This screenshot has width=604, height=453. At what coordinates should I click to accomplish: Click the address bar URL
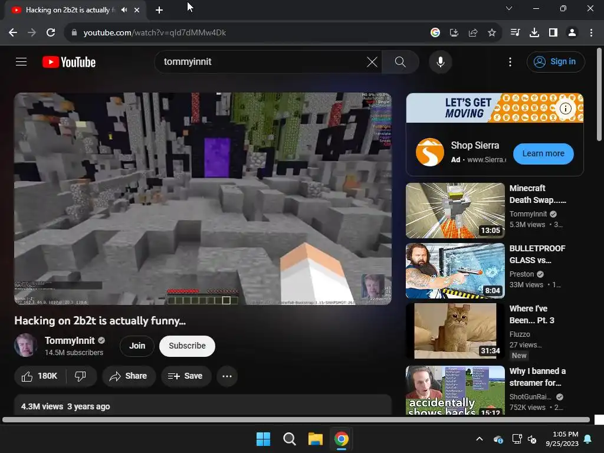(155, 33)
